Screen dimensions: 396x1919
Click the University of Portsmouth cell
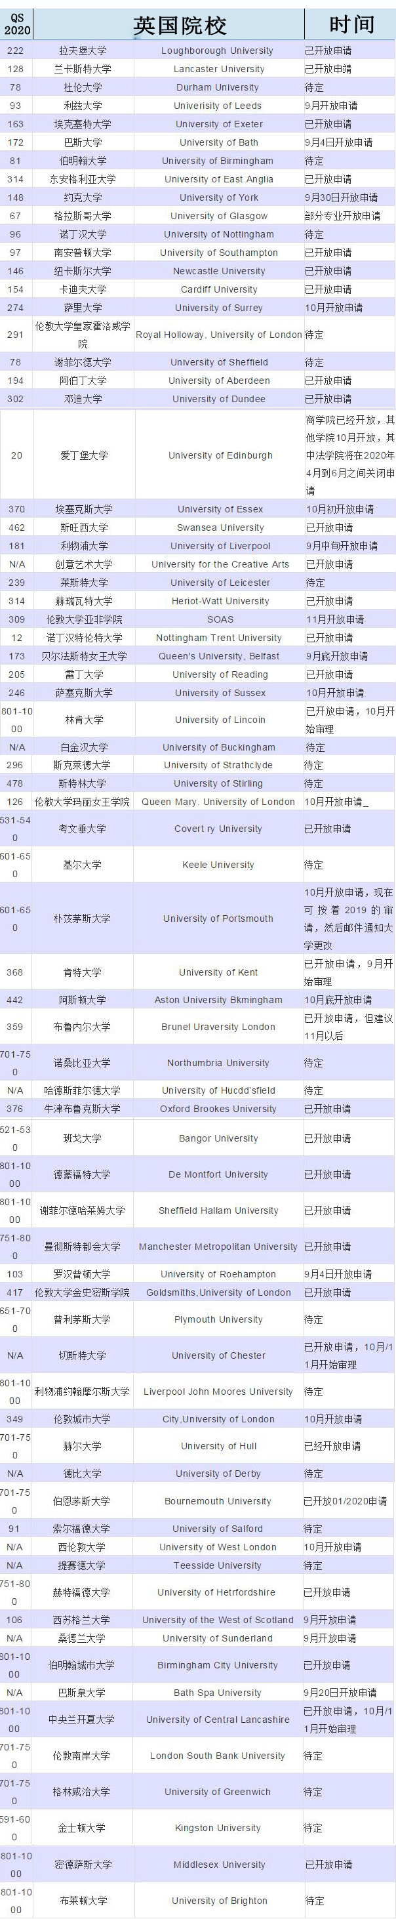[x=218, y=918]
